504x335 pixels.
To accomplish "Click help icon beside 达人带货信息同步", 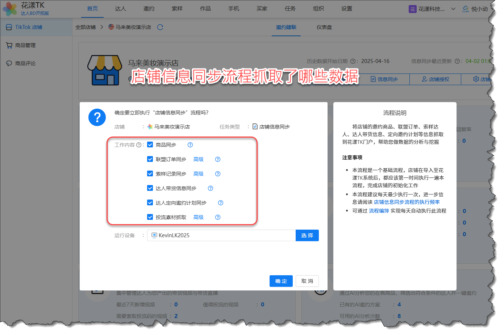I will (211, 188).
